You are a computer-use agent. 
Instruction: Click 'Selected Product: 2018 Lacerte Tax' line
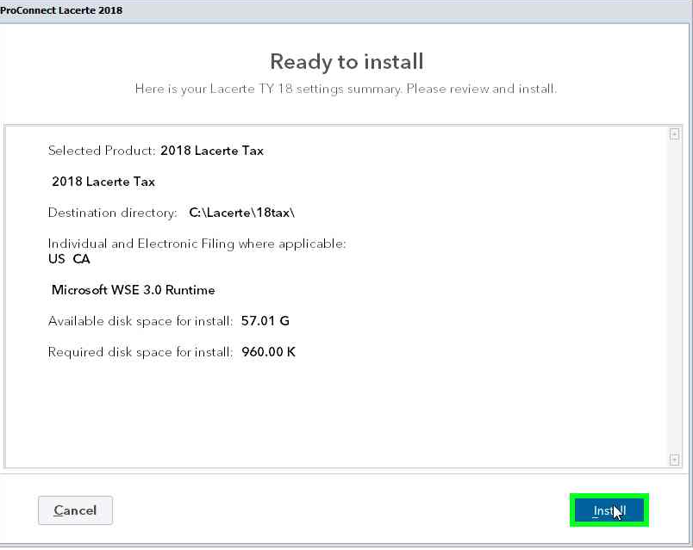pyautogui.click(x=155, y=151)
